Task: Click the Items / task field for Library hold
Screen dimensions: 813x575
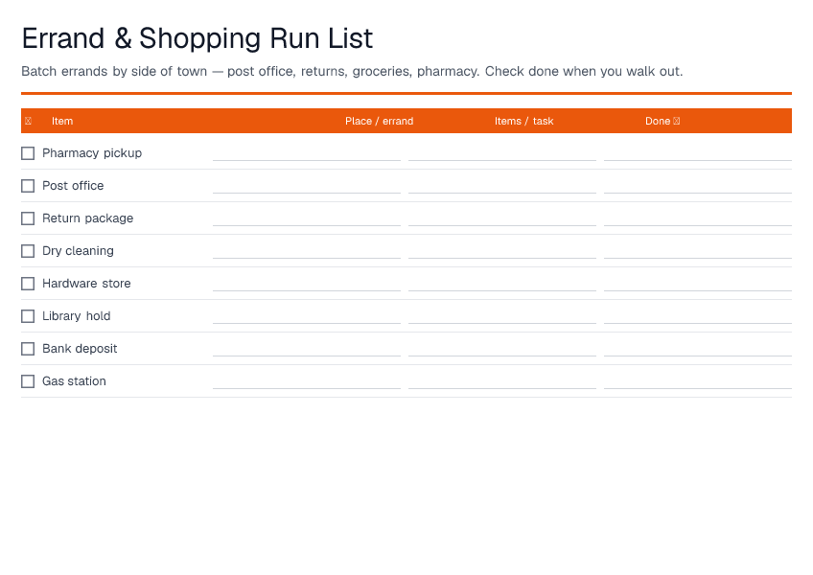Action: (x=502, y=317)
